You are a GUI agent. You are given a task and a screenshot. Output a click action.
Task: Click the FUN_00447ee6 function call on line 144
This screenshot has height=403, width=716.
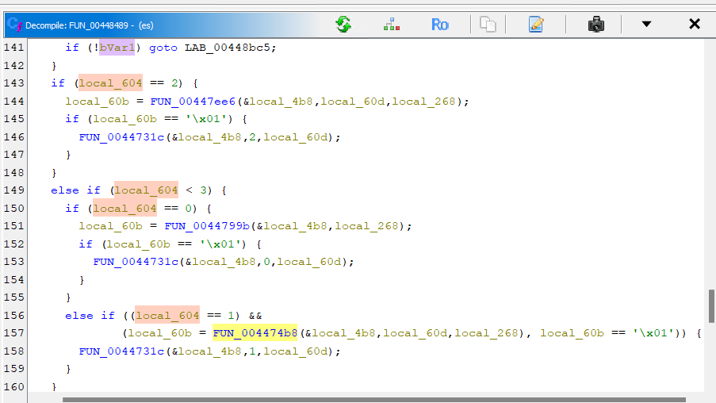(193, 102)
